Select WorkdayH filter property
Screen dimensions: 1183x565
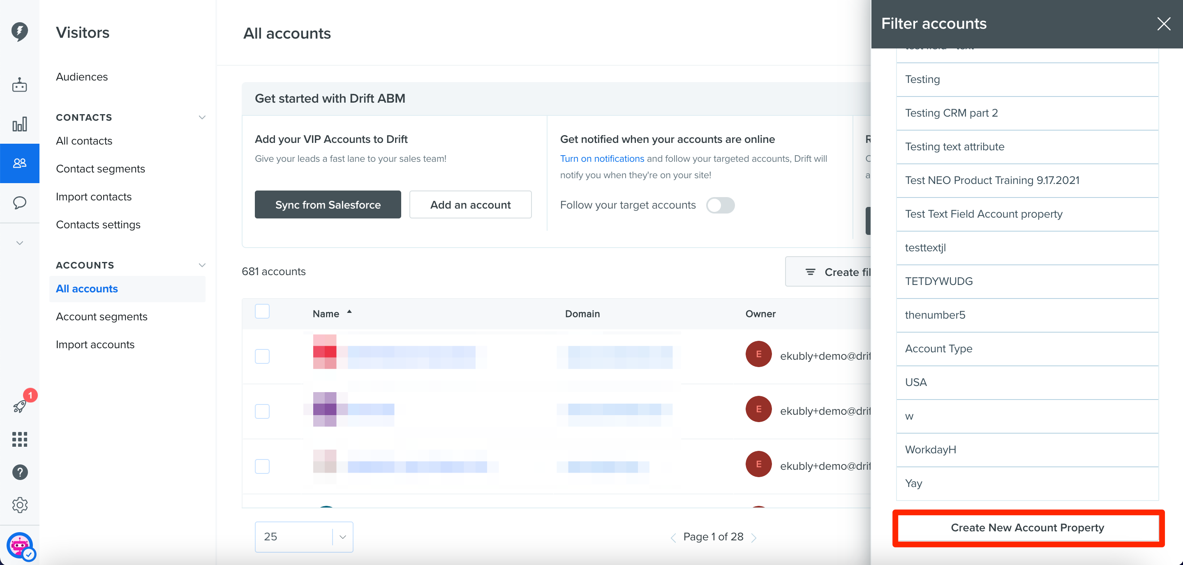(1027, 450)
